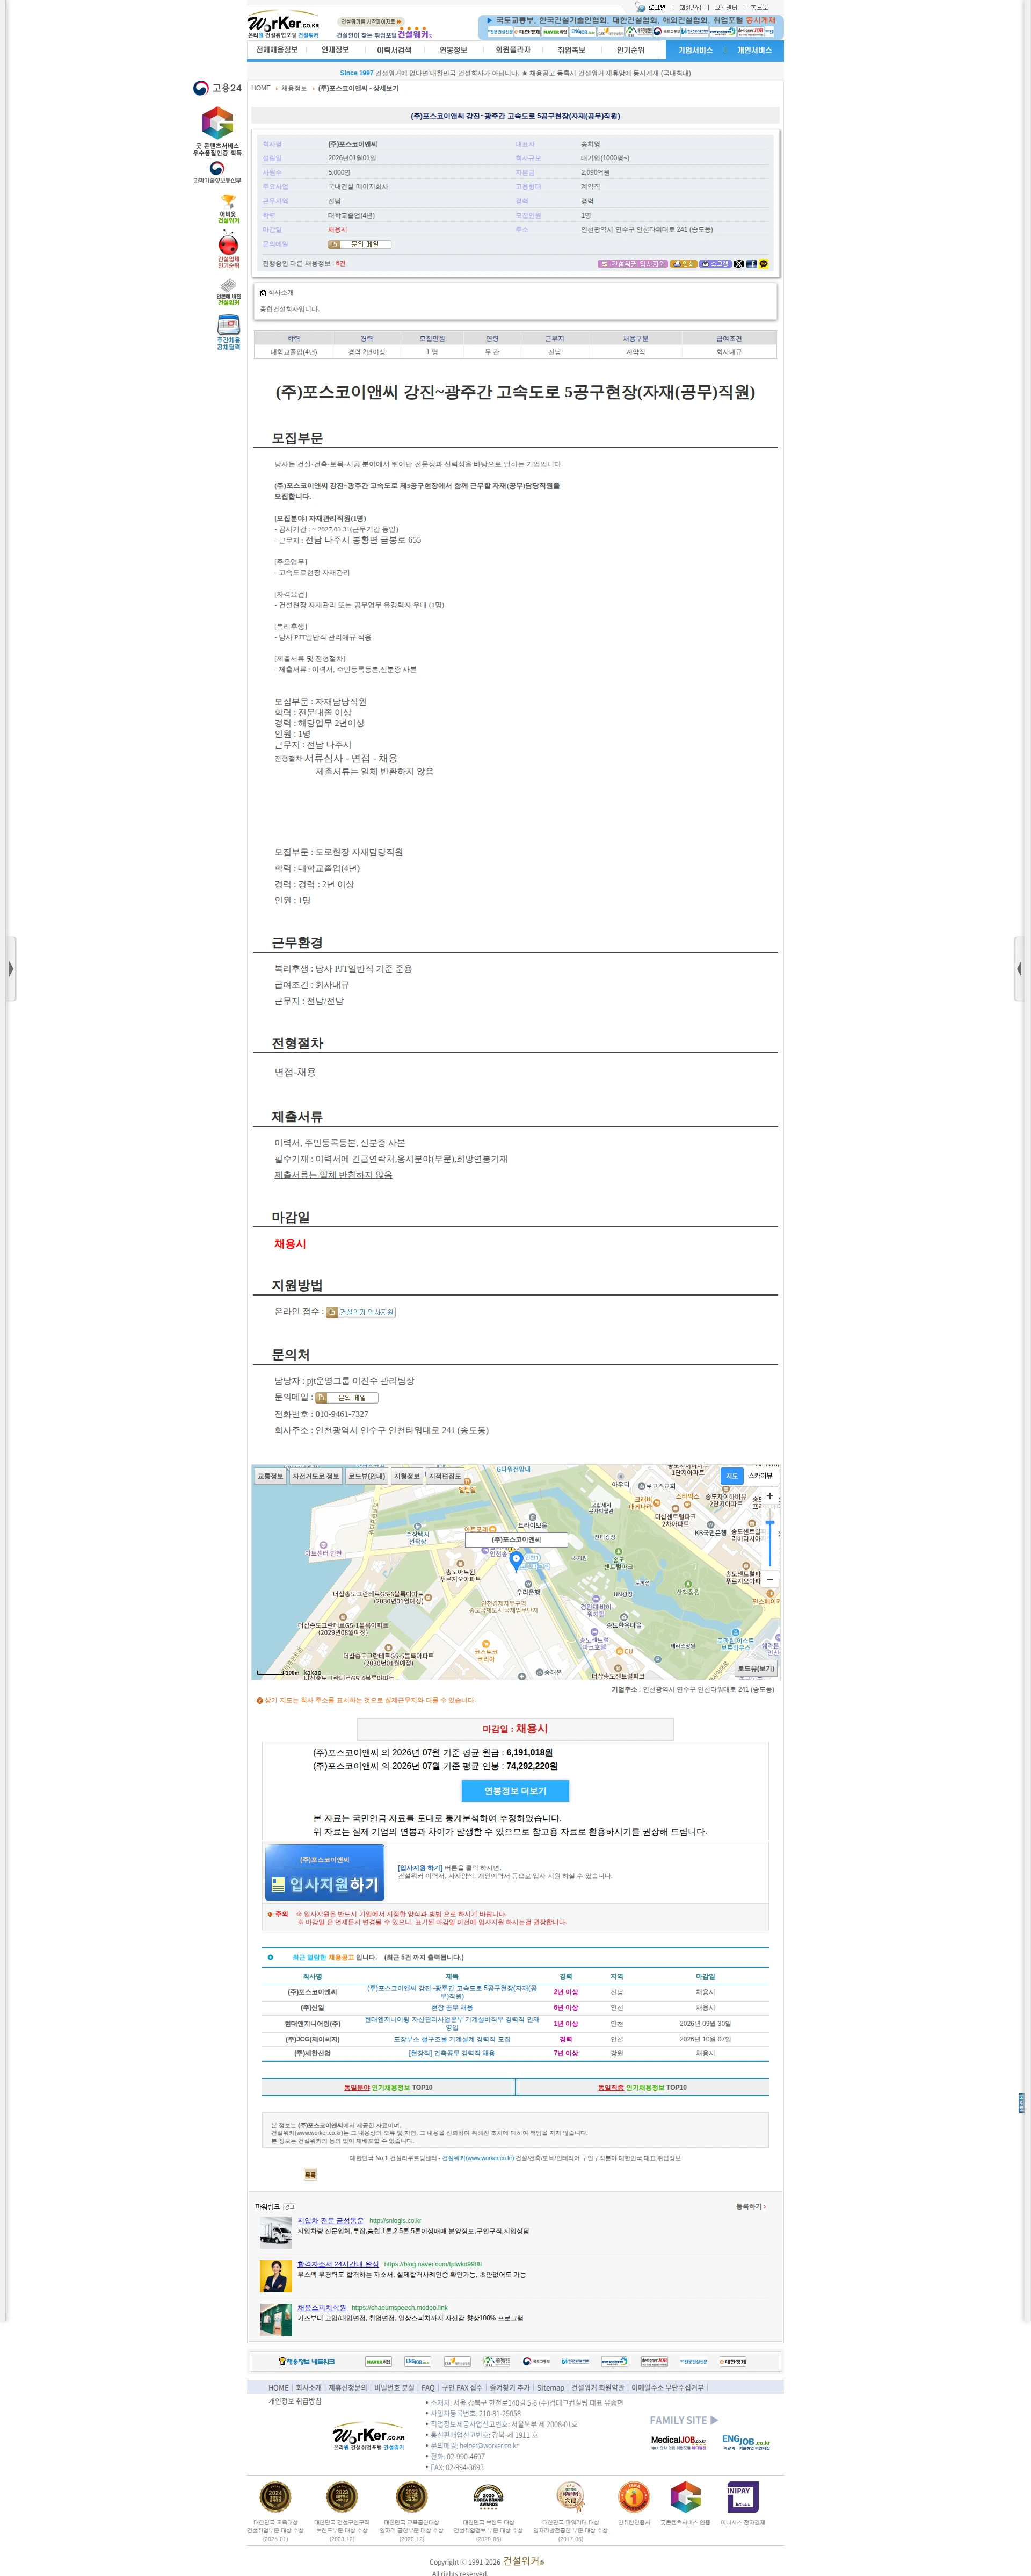
Task: Click the Worker.co.kr logo in the header
Action: pyautogui.click(x=284, y=24)
